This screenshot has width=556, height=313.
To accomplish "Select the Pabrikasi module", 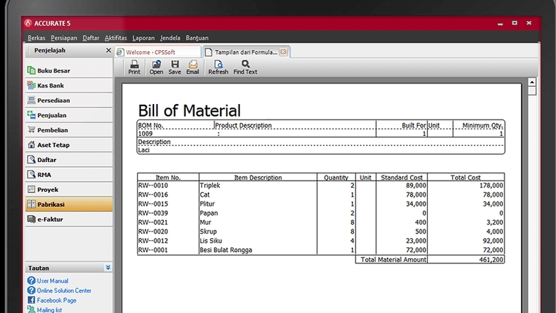I will pos(69,204).
